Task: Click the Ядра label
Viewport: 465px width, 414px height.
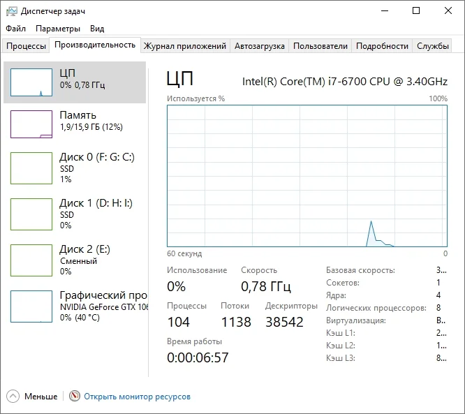Action: (336, 296)
